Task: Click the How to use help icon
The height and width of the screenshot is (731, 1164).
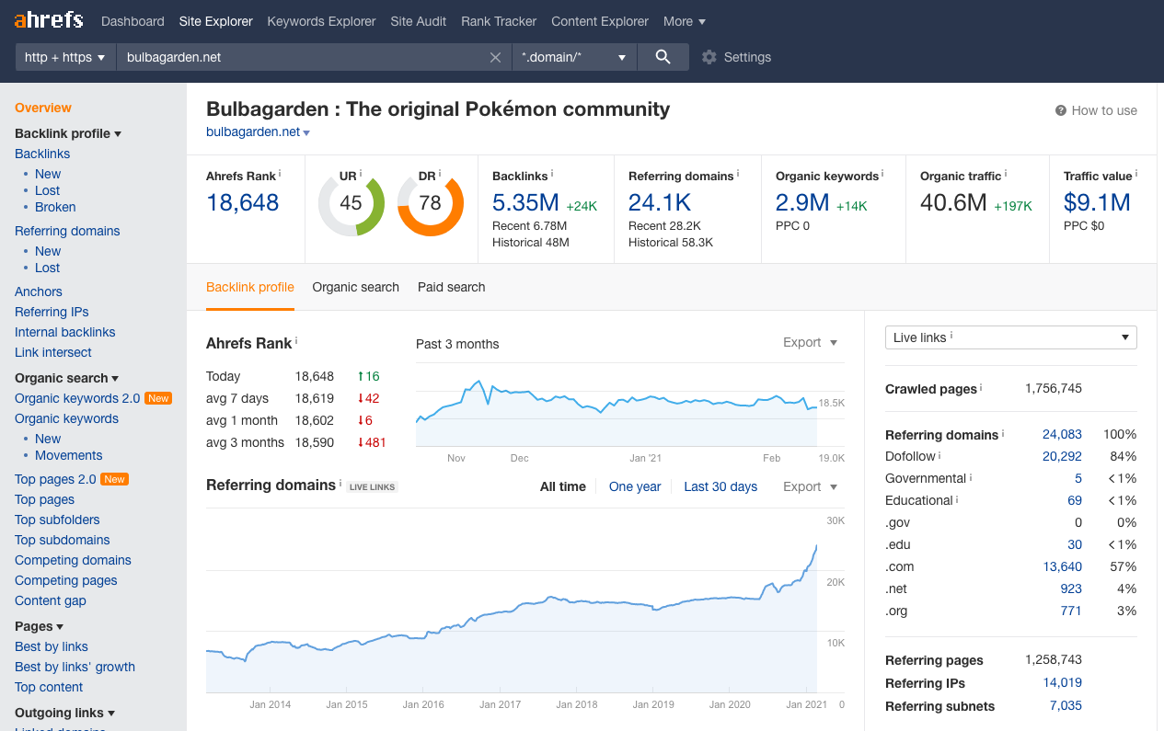Action: tap(1061, 110)
